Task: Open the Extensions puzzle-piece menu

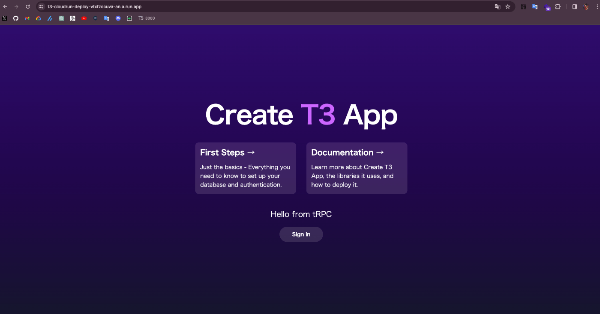Action: [558, 7]
